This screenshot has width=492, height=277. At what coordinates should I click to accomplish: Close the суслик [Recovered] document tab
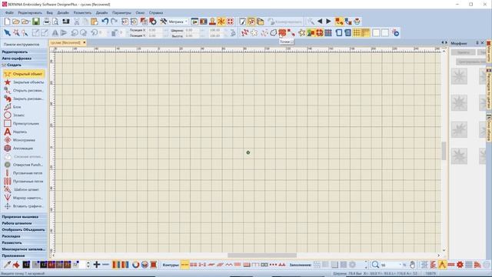point(84,43)
